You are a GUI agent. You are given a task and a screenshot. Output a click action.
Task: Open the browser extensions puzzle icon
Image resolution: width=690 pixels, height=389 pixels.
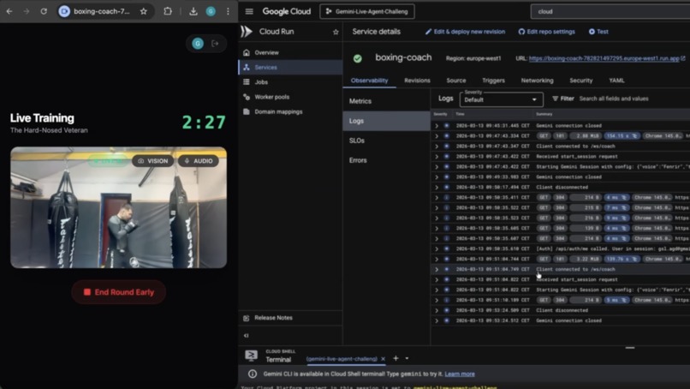click(x=168, y=11)
